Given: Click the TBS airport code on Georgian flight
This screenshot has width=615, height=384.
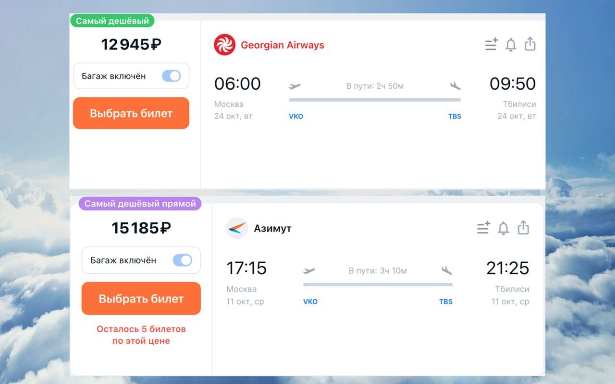Looking at the screenshot, I should pyautogui.click(x=455, y=116).
